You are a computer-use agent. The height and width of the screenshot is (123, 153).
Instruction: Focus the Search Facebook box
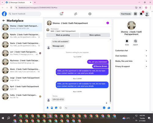click(x=24, y=14)
